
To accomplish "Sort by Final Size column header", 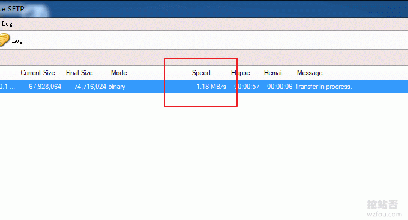I will 79,73.
